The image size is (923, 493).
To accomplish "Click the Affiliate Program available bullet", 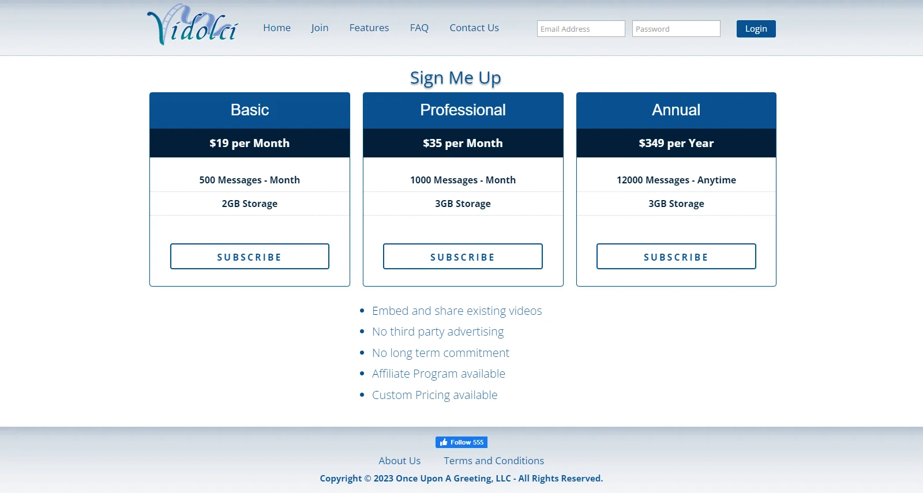I will click(438, 374).
